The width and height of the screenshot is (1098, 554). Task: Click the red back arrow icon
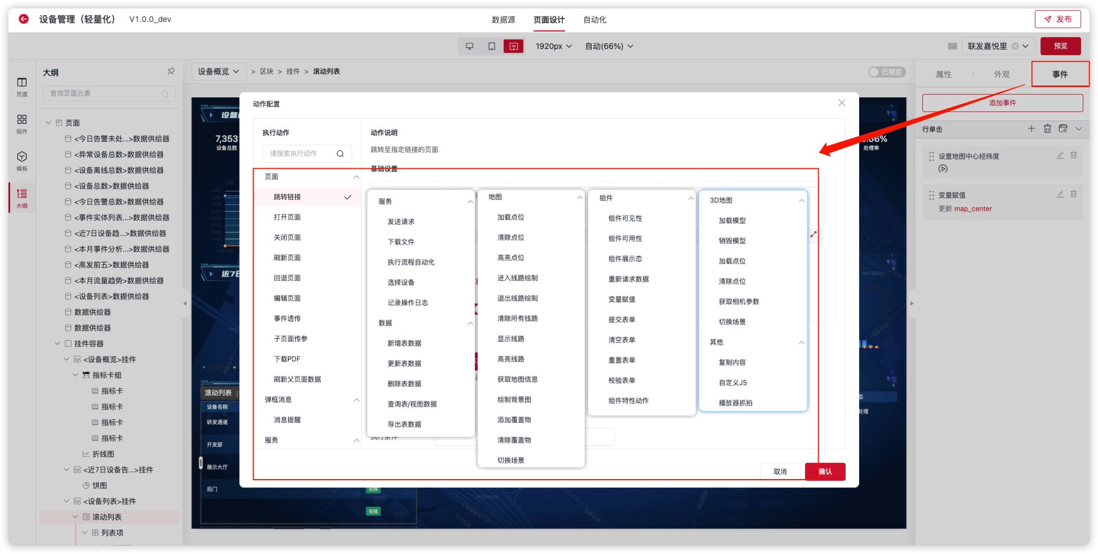[24, 19]
